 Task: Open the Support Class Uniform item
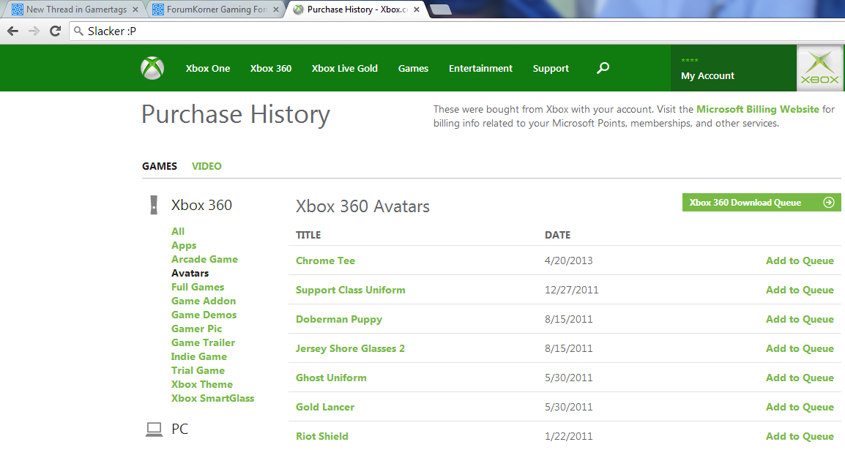(x=350, y=290)
